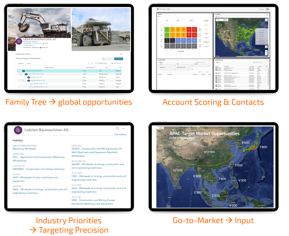The width and height of the screenshot is (289, 236).
Task: Open the 50820000 Construction and mining machinery link
Action: coord(39,169)
